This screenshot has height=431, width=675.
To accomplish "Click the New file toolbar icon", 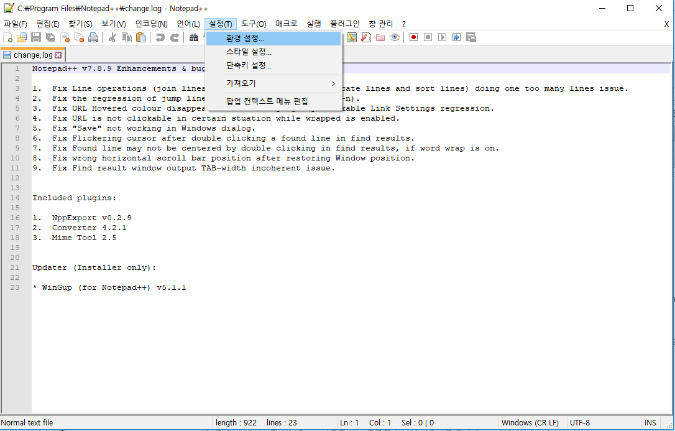I will click(8, 38).
